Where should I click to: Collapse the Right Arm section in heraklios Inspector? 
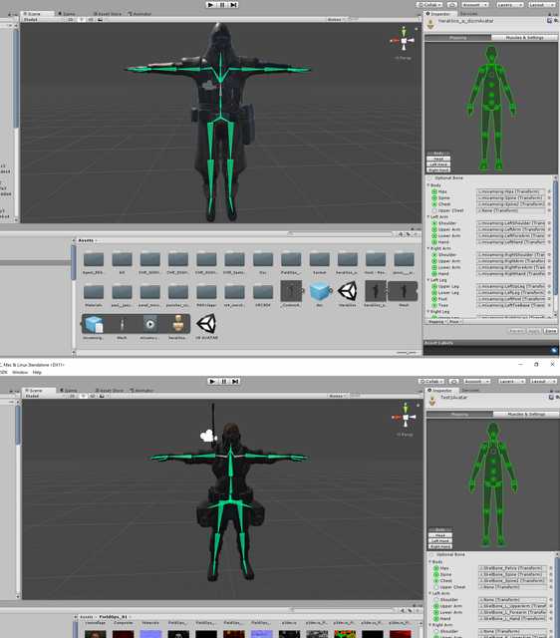click(428, 248)
